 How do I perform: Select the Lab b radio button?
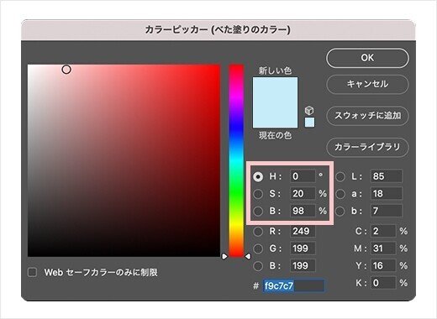pos(340,211)
